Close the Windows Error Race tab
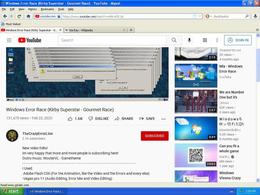The height and width of the screenshot is (195, 260). (60, 30)
